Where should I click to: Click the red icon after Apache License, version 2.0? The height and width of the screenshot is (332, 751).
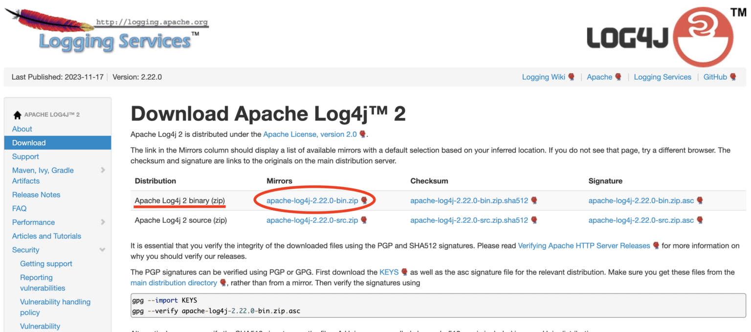click(363, 134)
